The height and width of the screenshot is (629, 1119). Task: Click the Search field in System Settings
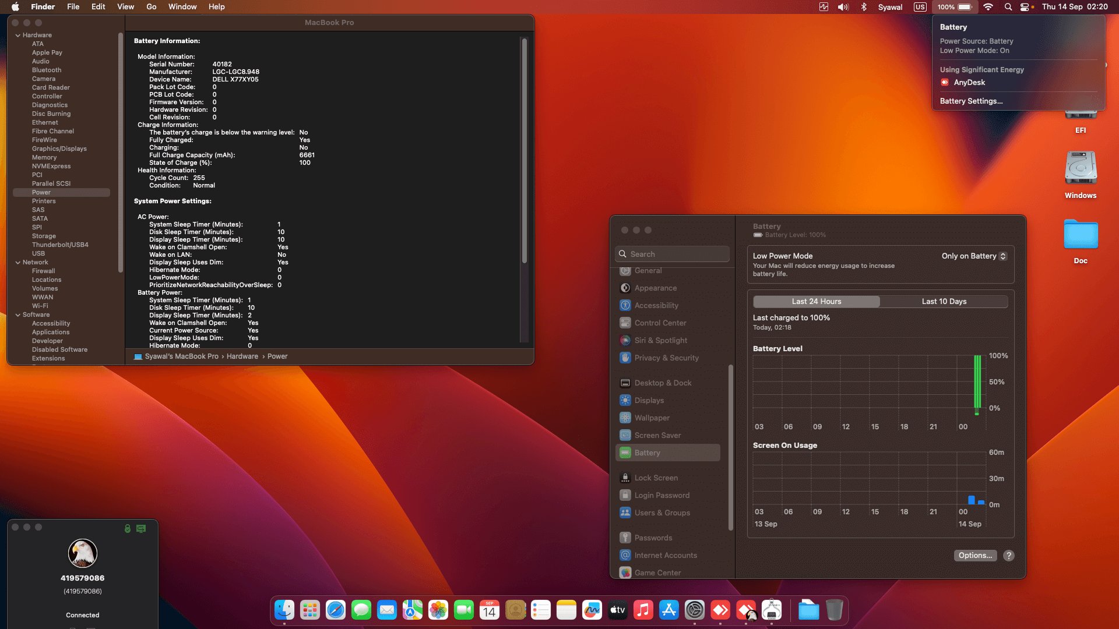[671, 254]
